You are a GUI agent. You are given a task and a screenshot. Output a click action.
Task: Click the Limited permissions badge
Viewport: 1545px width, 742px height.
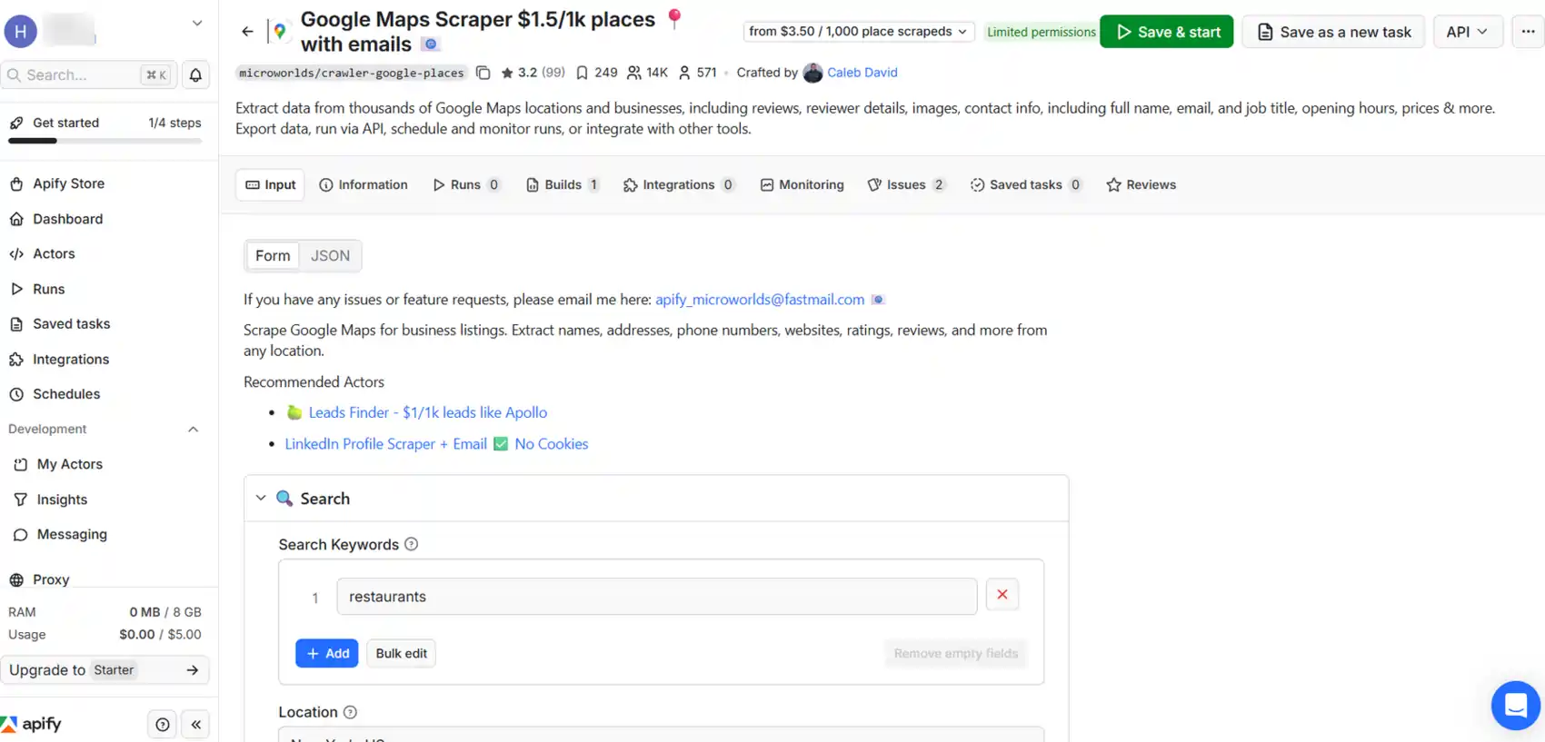pos(1042,32)
